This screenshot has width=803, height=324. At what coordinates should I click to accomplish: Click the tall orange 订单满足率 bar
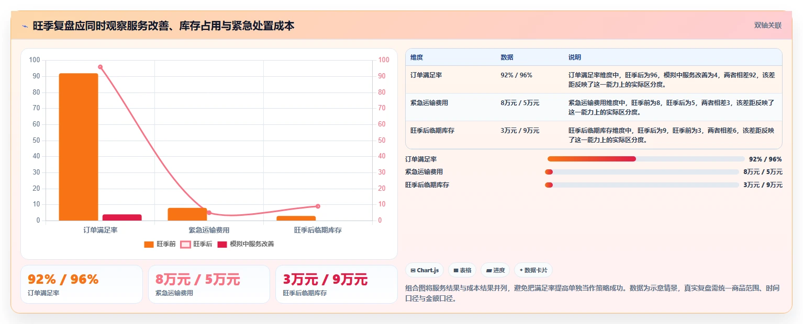pos(79,147)
